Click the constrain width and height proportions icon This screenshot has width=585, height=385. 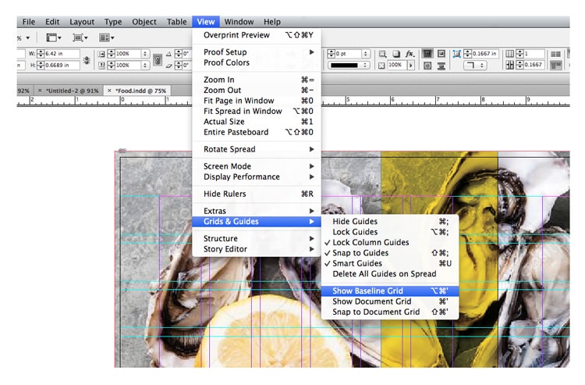(87, 60)
